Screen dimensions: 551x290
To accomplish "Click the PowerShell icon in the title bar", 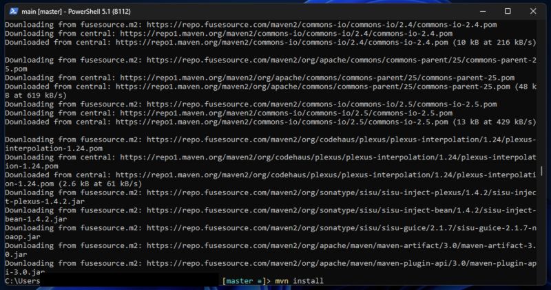I will 13,11.
